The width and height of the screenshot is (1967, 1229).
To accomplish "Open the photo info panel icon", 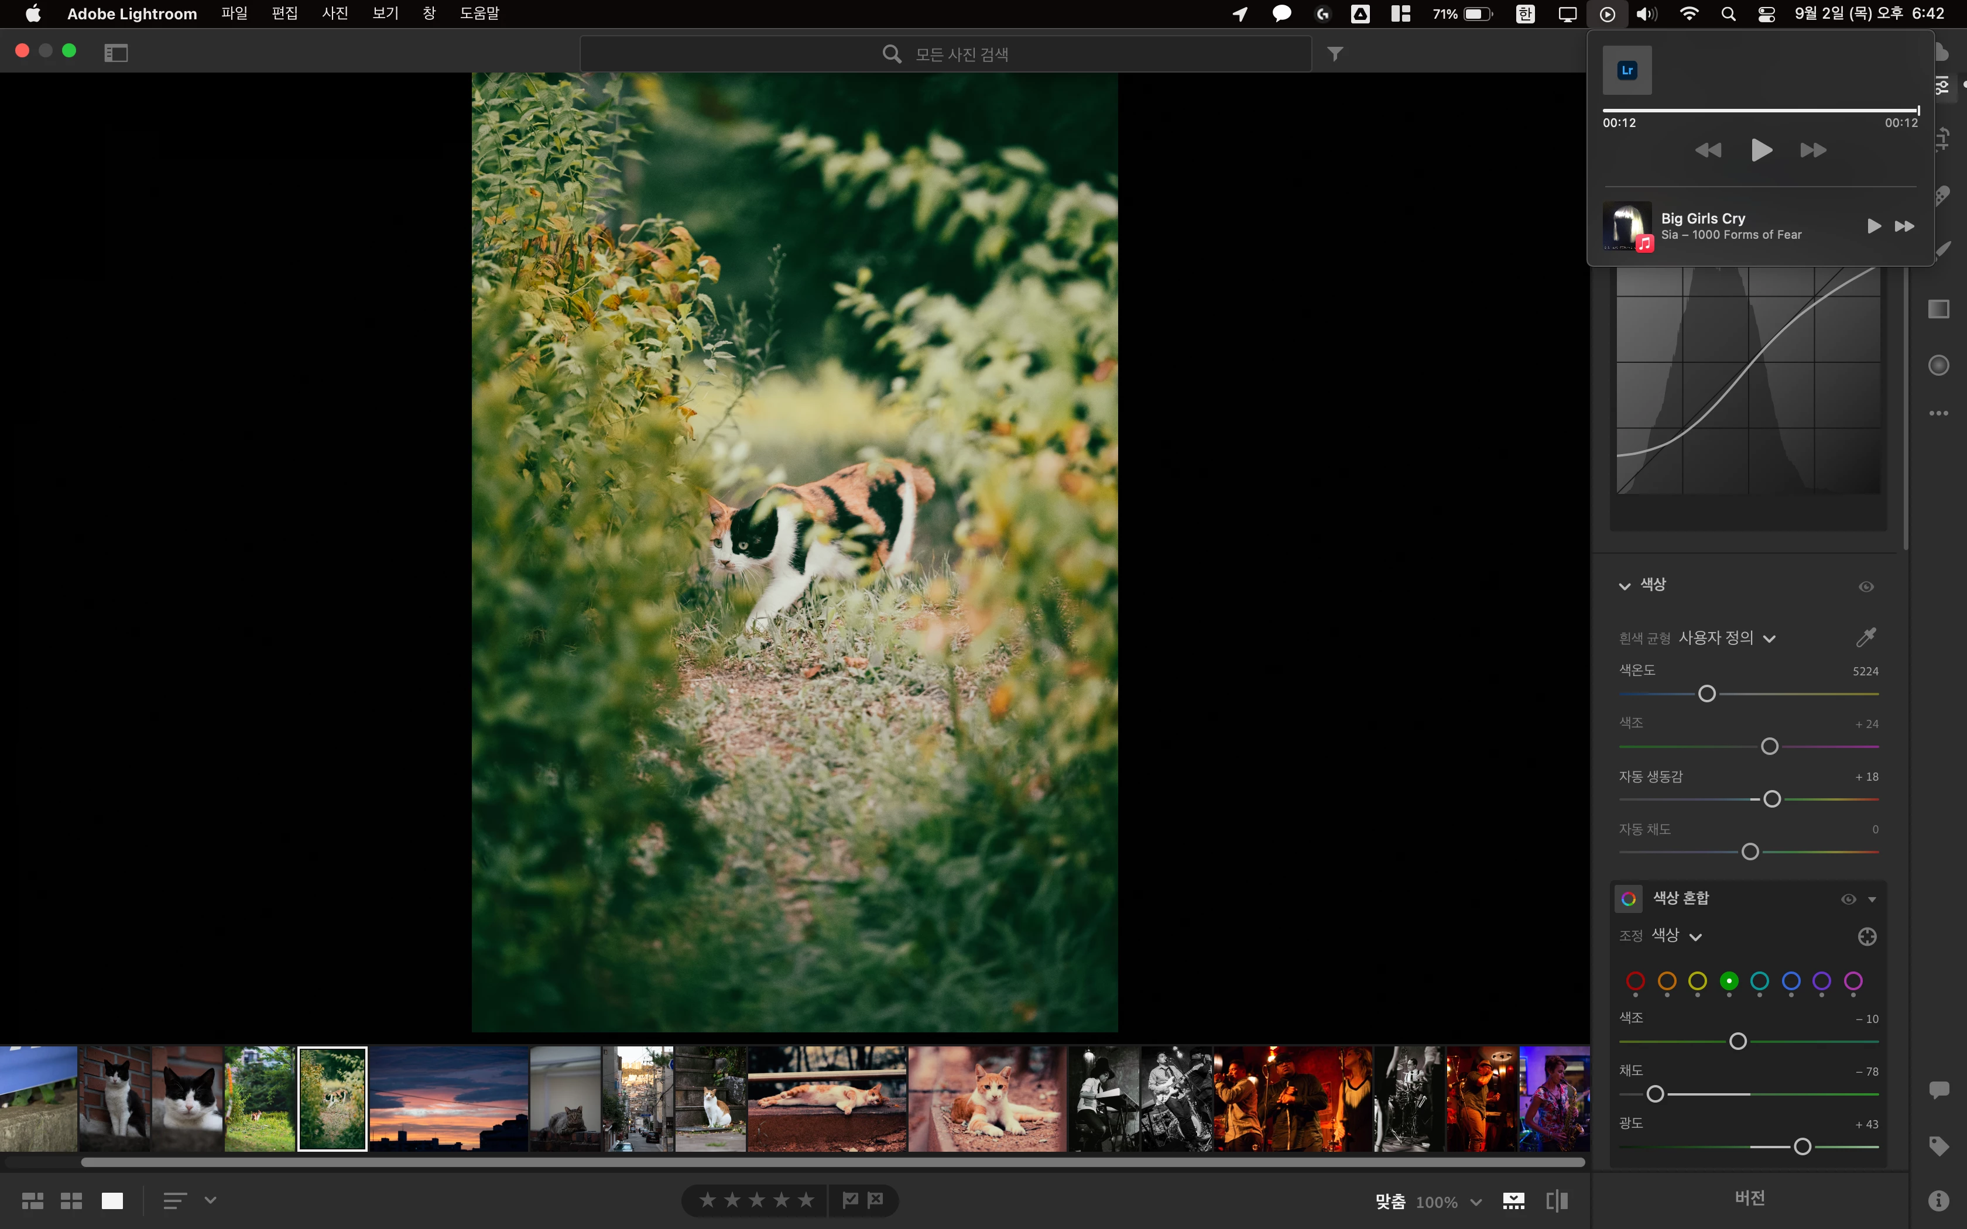I will click(x=1938, y=1200).
